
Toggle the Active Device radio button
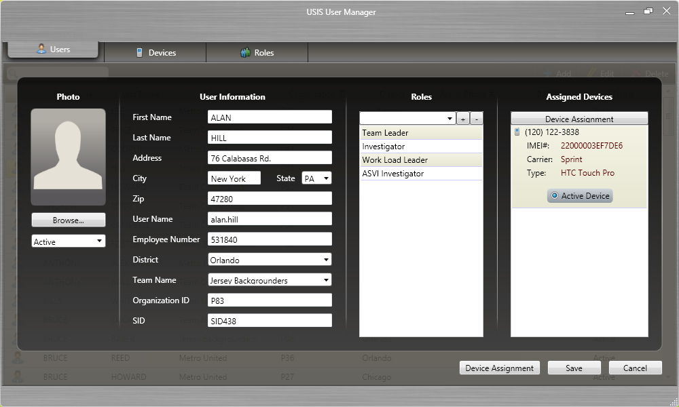pyautogui.click(x=555, y=196)
